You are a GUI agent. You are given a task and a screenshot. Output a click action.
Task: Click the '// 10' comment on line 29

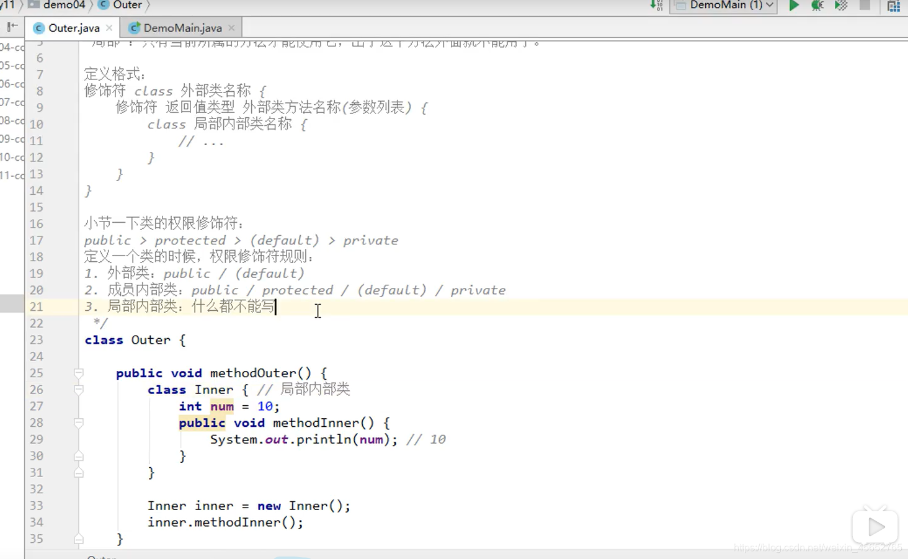tap(425, 439)
